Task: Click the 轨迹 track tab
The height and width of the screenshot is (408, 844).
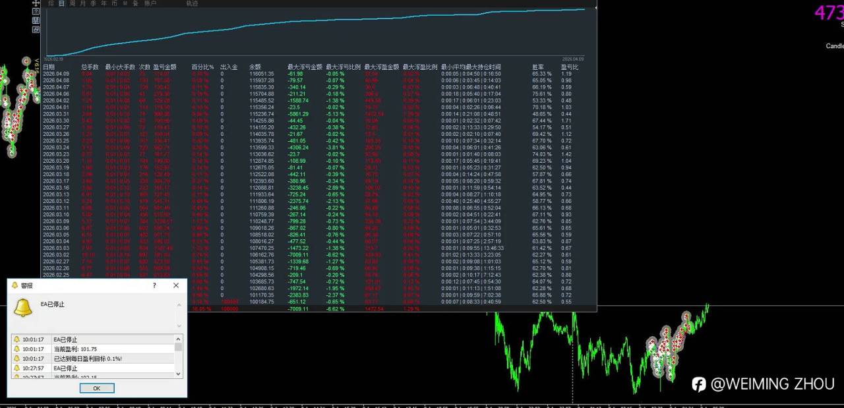Action: pyautogui.click(x=192, y=3)
